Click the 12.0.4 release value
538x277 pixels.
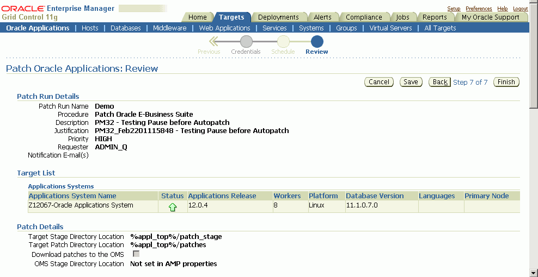click(198, 205)
